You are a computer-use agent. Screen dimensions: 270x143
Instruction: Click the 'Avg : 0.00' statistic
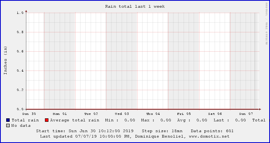click(192, 120)
